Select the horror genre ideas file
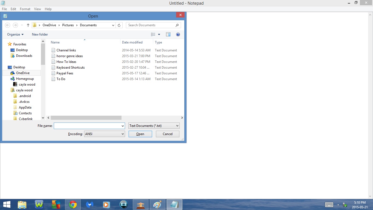373x210 pixels. [x=70, y=56]
